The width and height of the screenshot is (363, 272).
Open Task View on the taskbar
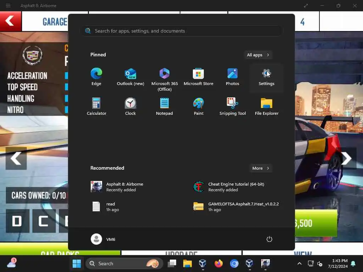click(172, 263)
